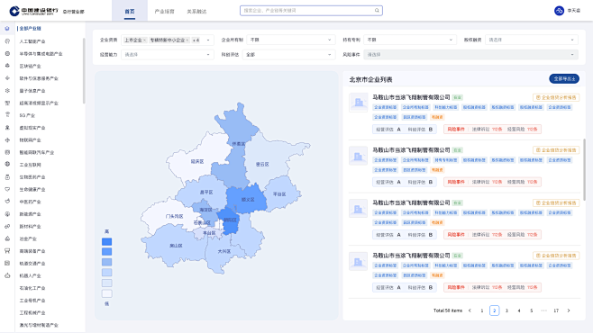
Task: Select 工程机械产业 in the sidebar
Action: (32, 312)
